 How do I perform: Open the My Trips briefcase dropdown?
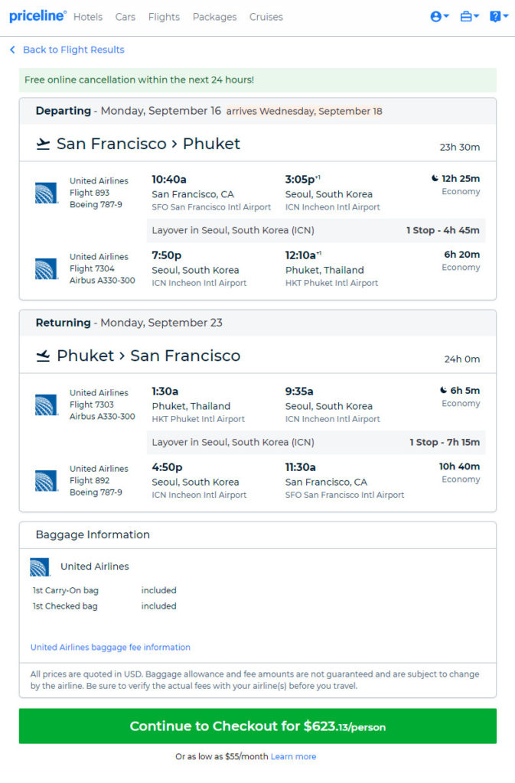pyautogui.click(x=469, y=17)
